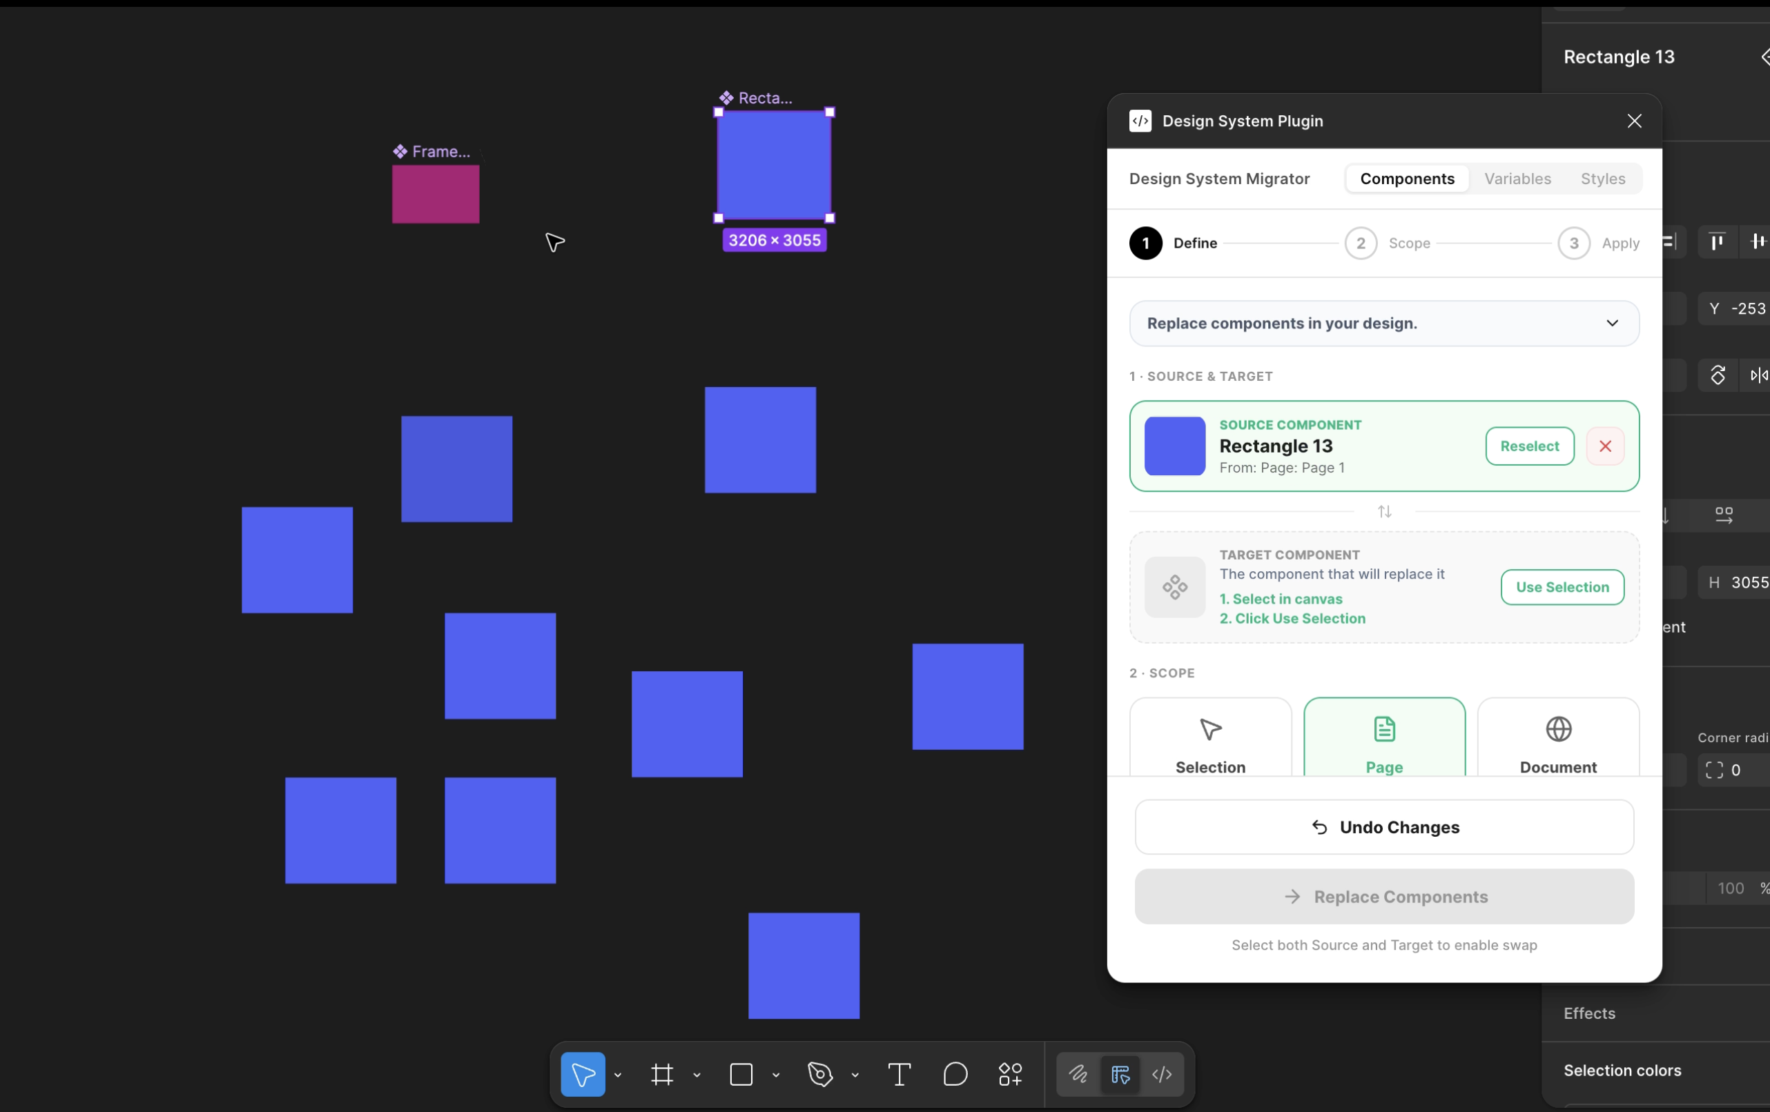Select the Comment tool

click(955, 1075)
